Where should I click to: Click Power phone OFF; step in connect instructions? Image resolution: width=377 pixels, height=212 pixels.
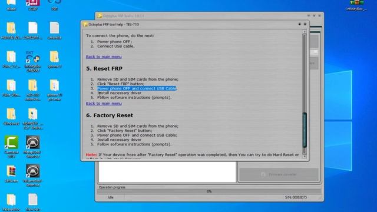point(114,42)
